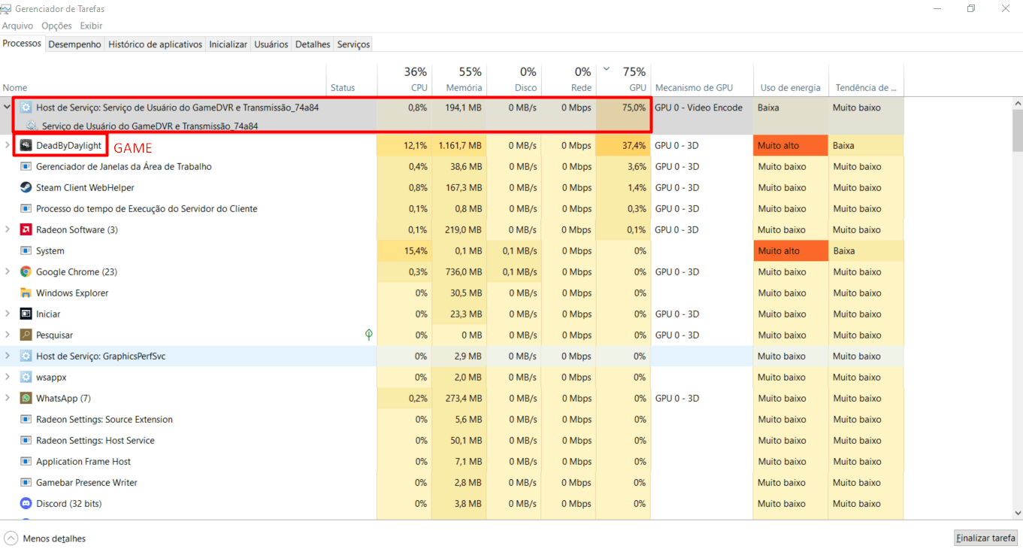Click the Radeon Settings: Host Service icon

click(26, 440)
